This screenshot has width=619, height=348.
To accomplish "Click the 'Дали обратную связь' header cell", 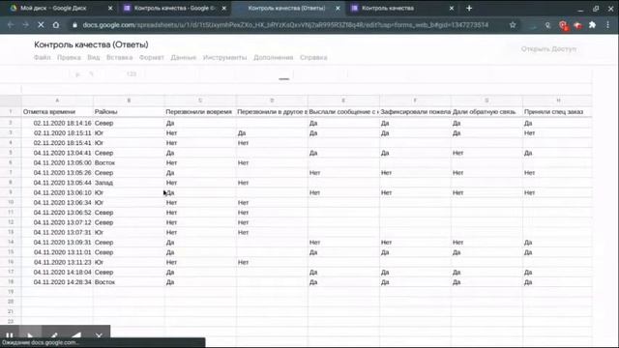I will tap(486, 112).
